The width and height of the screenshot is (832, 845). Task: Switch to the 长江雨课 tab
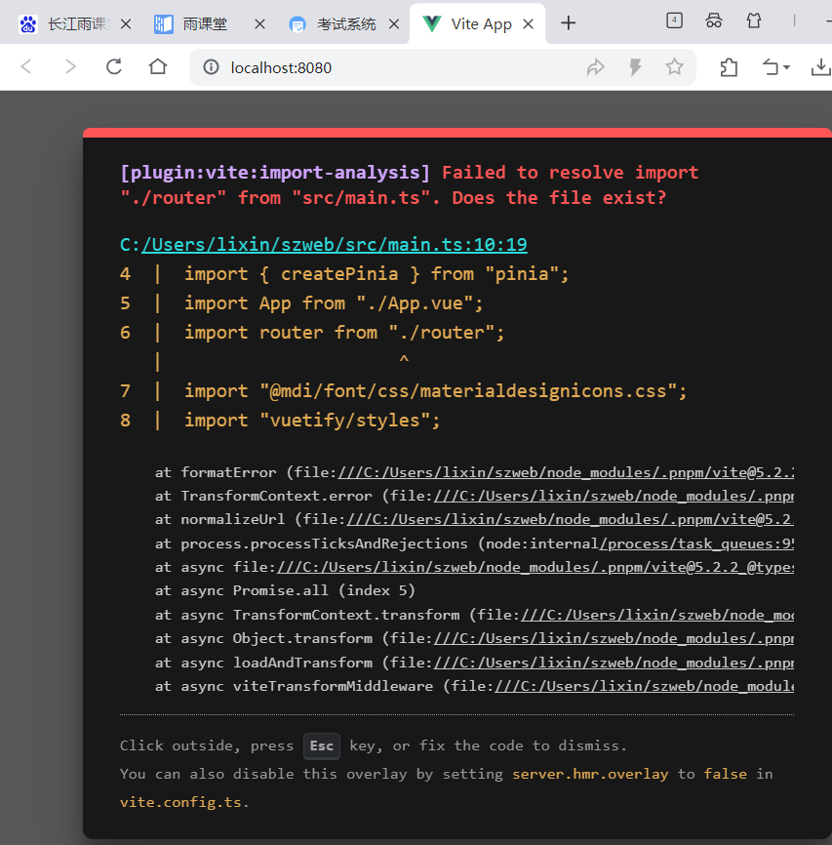pyautogui.click(x=73, y=23)
